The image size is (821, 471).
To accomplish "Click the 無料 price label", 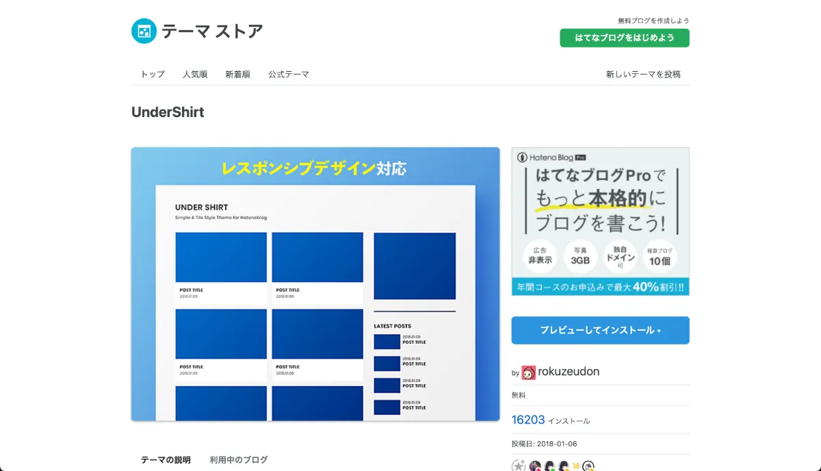I will click(519, 395).
